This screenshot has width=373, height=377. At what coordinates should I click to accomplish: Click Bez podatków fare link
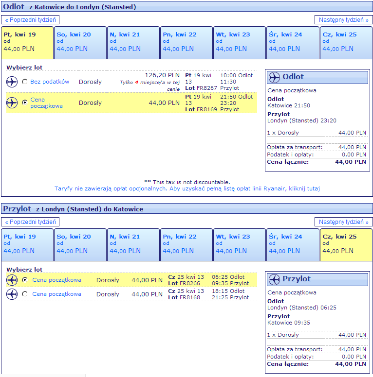click(50, 82)
